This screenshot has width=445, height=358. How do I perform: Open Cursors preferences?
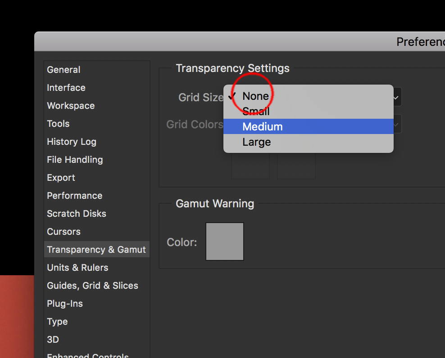64,232
